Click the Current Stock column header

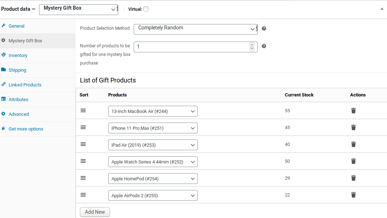point(299,95)
